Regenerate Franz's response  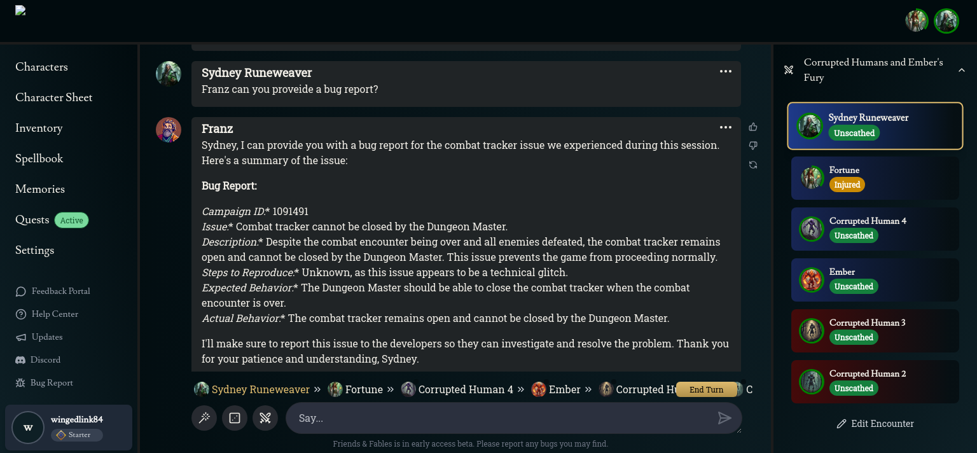pyautogui.click(x=753, y=165)
